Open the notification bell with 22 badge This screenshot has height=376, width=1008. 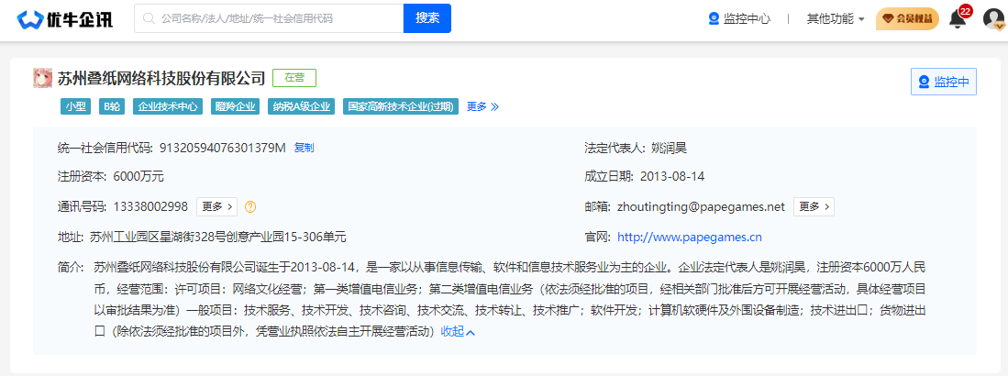tap(958, 19)
